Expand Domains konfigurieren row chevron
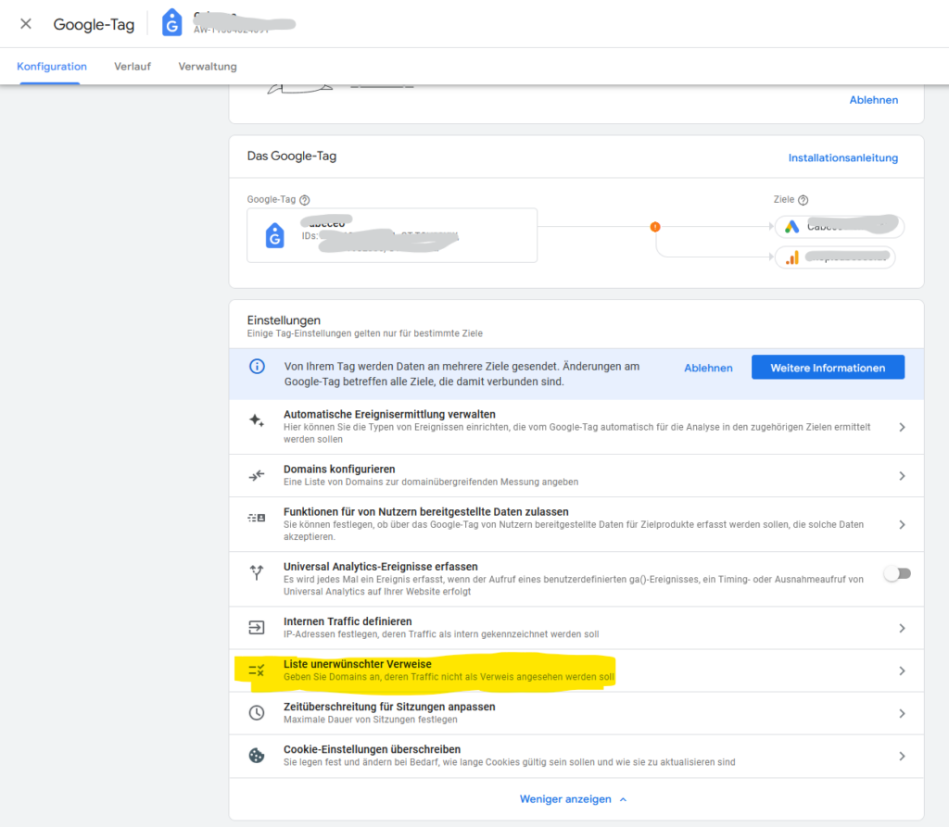The width and height of the screenshot is (949, 827). (902, 476)
